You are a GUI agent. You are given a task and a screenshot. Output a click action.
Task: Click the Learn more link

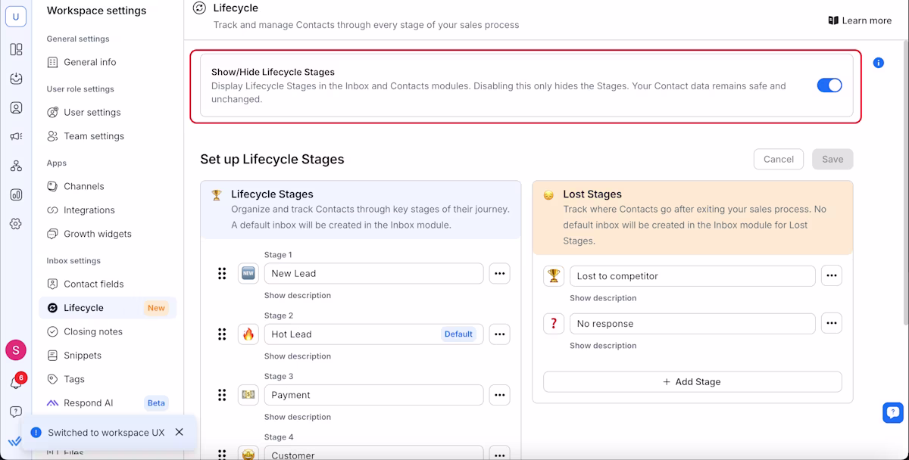point(860,20)
